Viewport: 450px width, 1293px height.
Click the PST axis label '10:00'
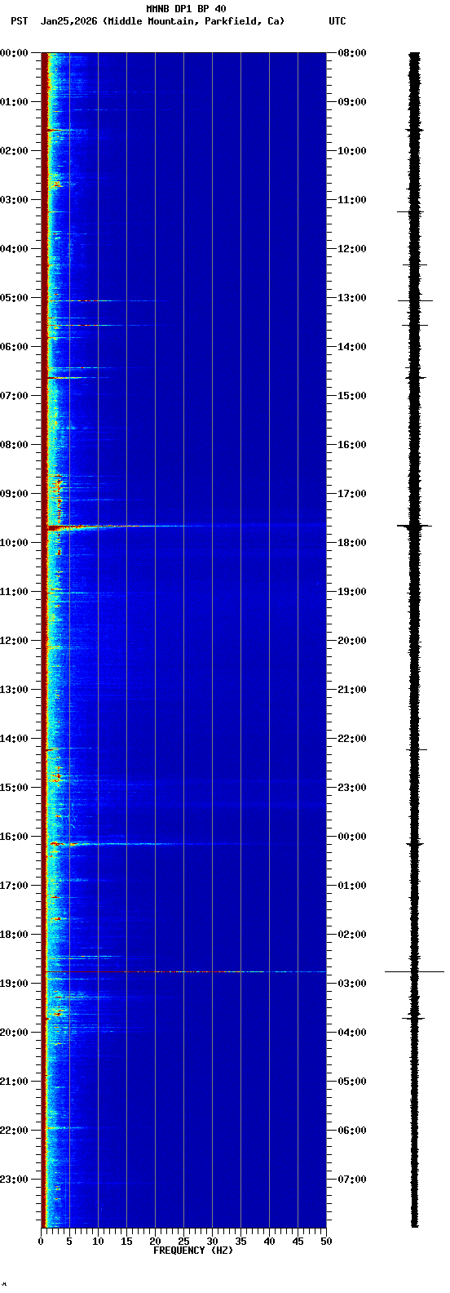14,543
